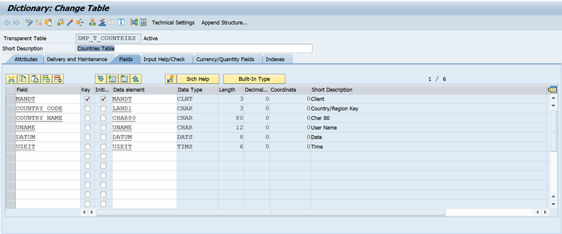Click the Other Object clipboard icon
Viewport: 562px width, 234px height.
pyautogui.click(x=48, y=23)
